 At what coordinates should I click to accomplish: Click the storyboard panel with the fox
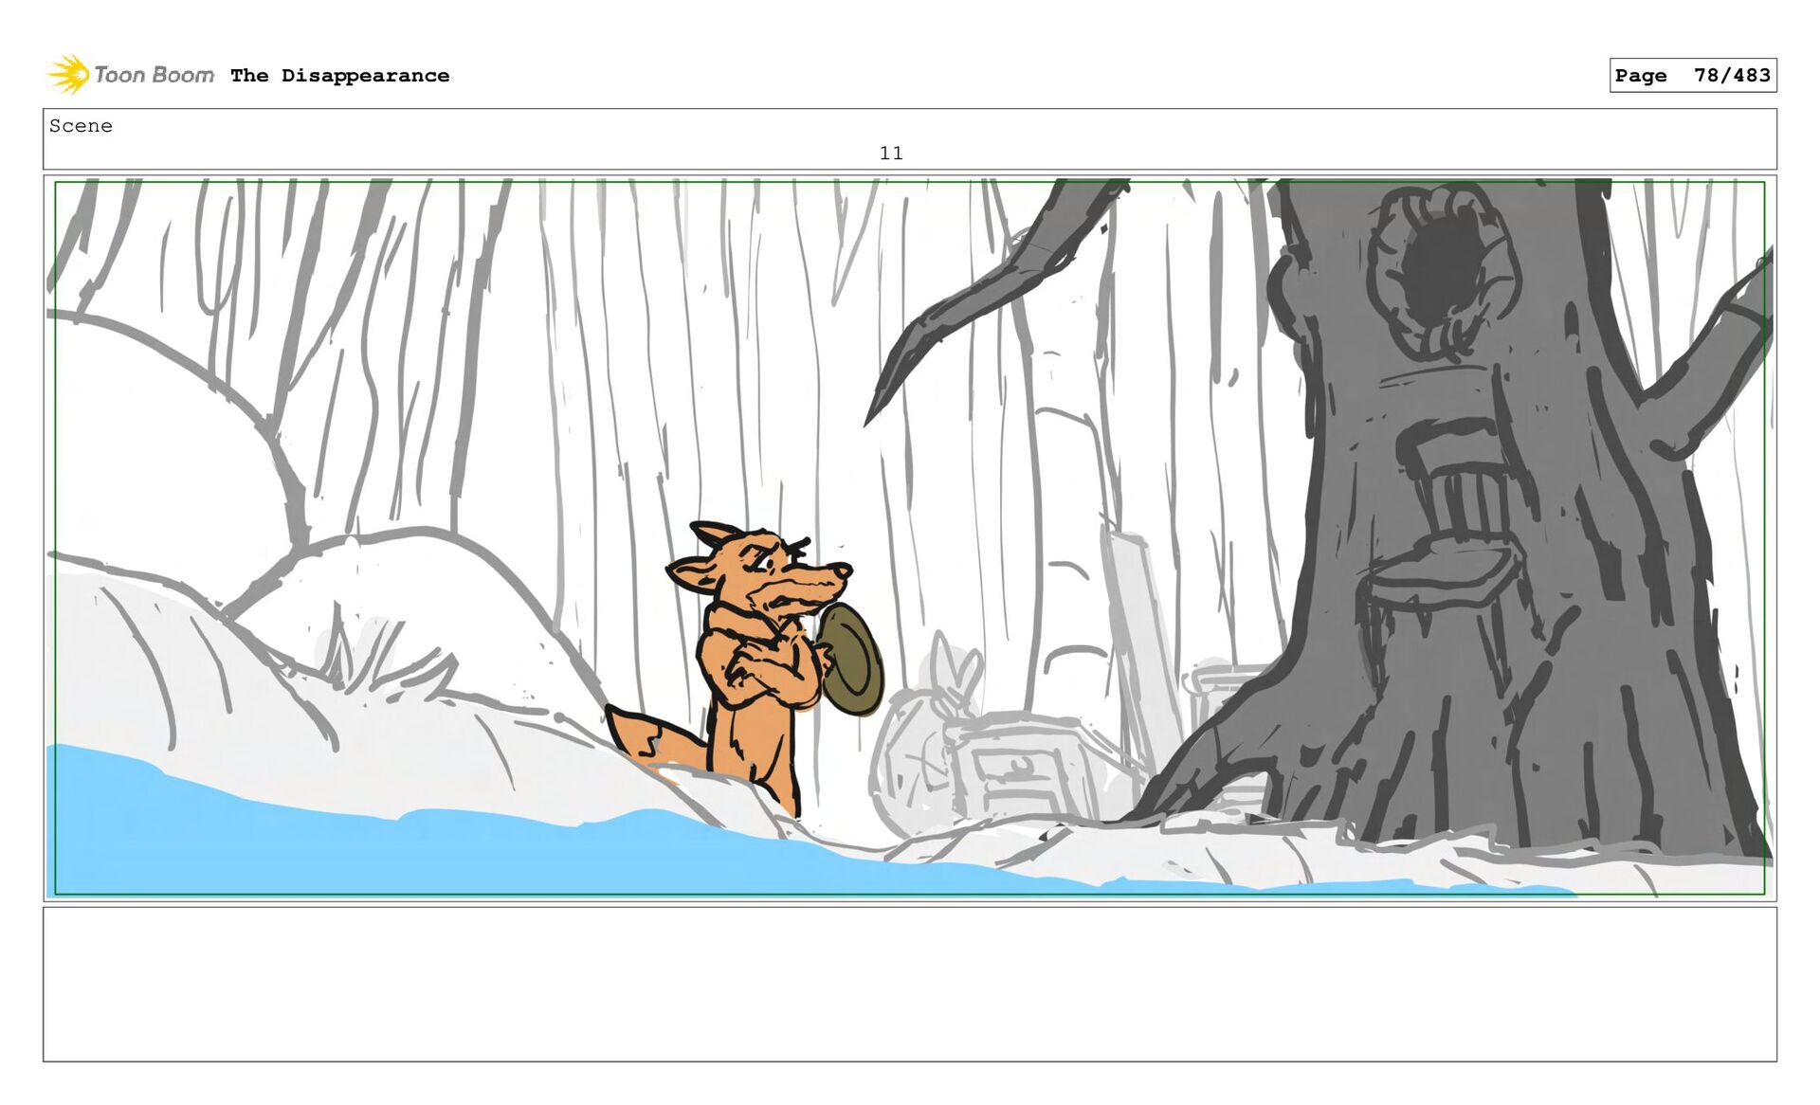click(910, 537)
